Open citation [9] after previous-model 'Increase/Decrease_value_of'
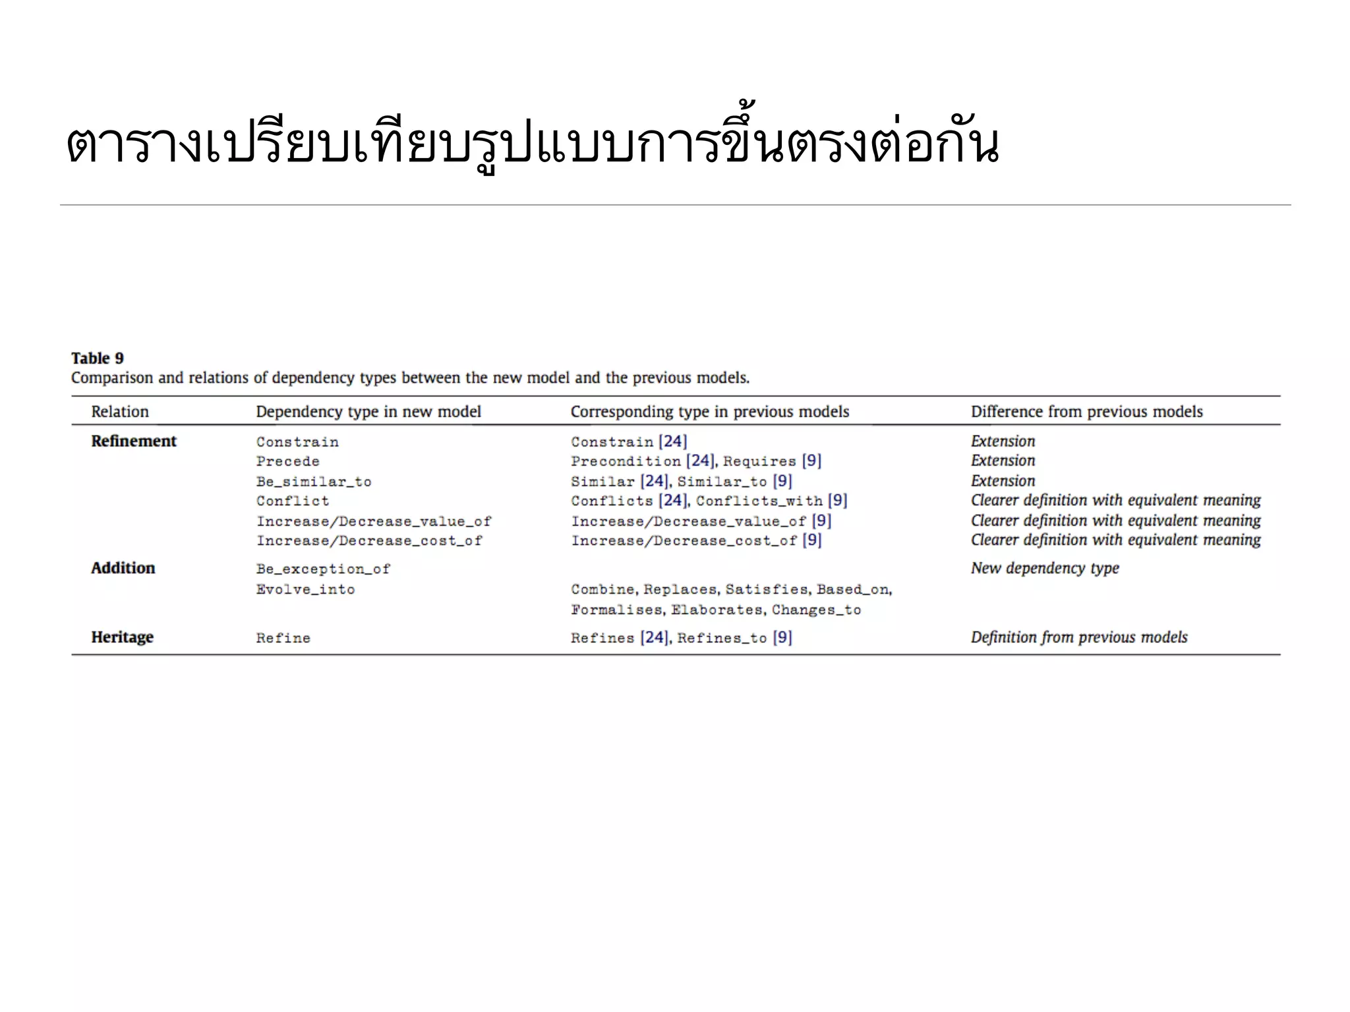Viewport: 1350px width, 1012px height. 821,520
